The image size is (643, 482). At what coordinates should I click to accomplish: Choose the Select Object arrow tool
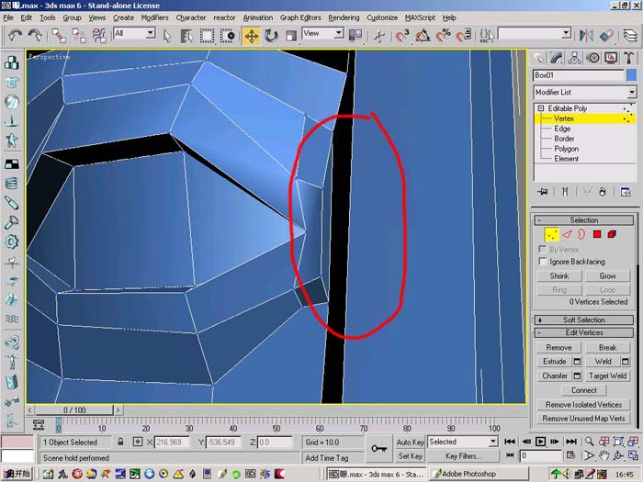(x=167, y=36)
